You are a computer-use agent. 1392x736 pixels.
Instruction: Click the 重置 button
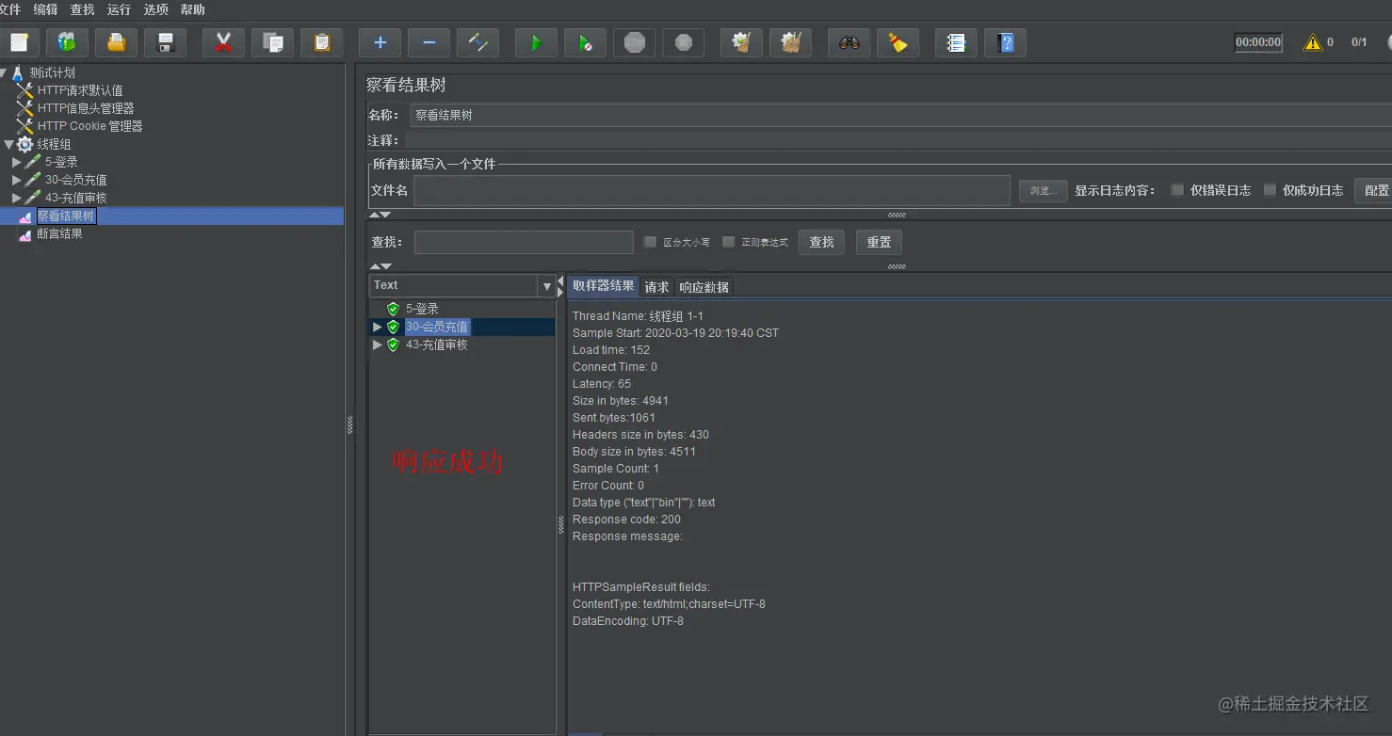pyautogui.click(x=879, y=242)
